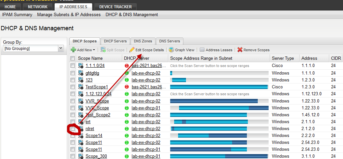
Task: Check the box for scope 123
Action: click(73, 80)
